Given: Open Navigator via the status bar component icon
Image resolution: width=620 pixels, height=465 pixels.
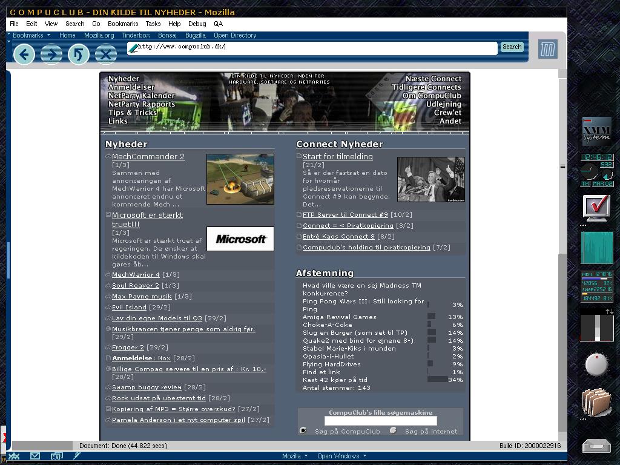Looking at the screenshot, I should pos(15,456).
